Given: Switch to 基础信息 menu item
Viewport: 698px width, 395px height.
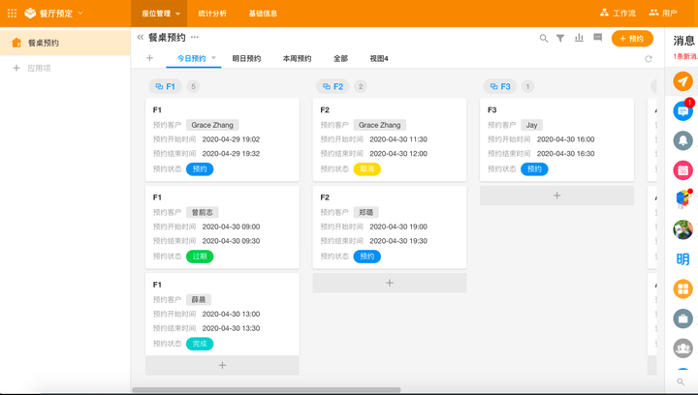Looking at the screenshot, I should (x=263, y=14).
